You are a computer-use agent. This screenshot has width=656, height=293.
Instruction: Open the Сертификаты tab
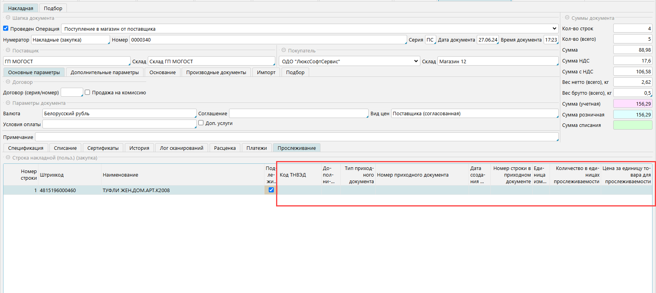[x=103, y=148]
